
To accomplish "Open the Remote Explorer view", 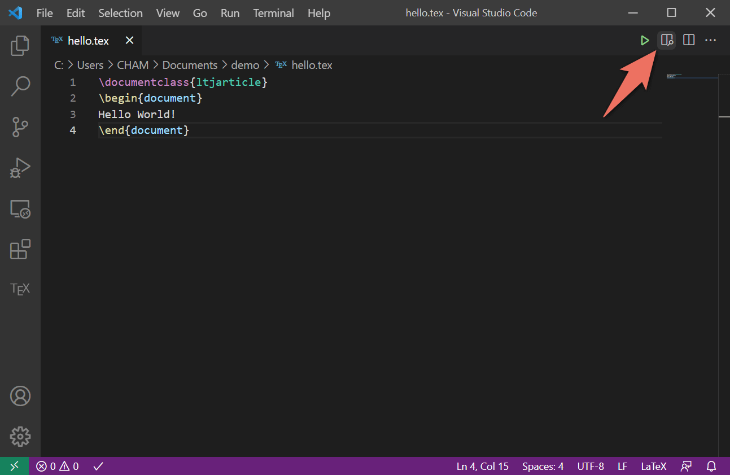I will tap(20, 209).
